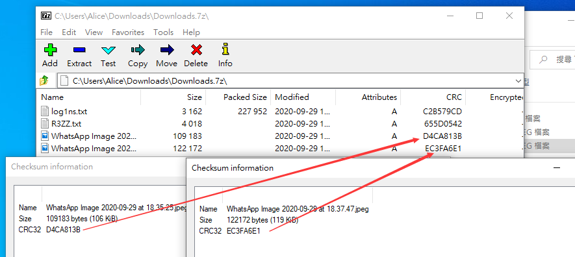
Task: Click the Extract toolbar icon
Action: (79, 50)
